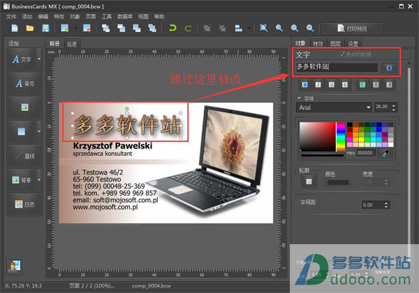The width and height of the screenshot is (419, 293).
Task: Toggle strikethrough text formatting
Action: coord(345,85)
